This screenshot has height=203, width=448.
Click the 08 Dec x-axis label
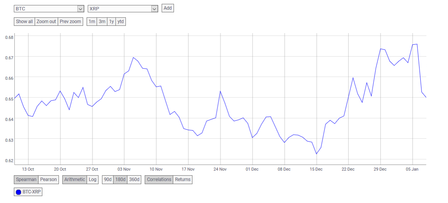tap(284, 169)
